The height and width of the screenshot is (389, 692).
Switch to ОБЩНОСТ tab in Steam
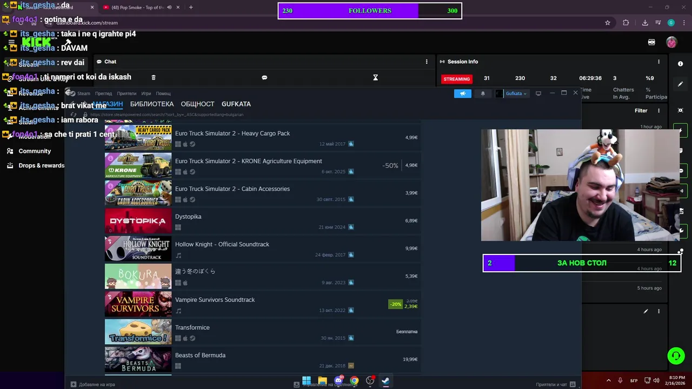click(x=197, y=104)
